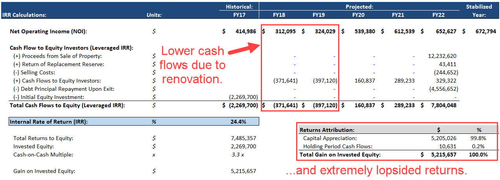Click Total Returns to Equity label

pos(43,138)
